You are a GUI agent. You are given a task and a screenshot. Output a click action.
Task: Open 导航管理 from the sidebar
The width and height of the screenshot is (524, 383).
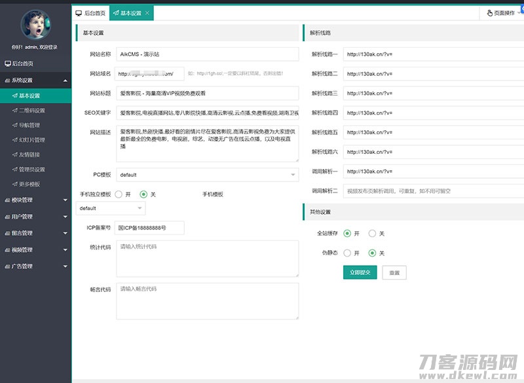tap(29, 125)
